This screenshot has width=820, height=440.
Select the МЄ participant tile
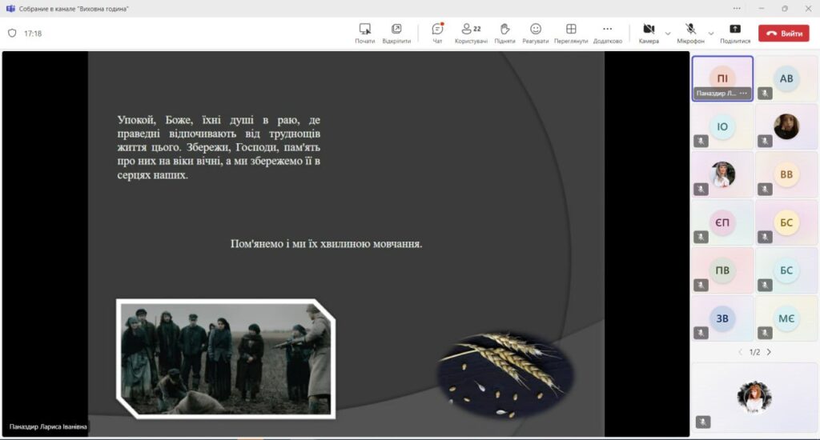[786, 318]
